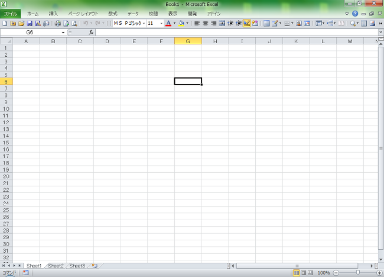
Task: Click the zoom magnifier toolbar icon
Action: point(353,23)
